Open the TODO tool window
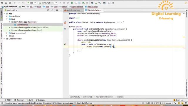 [8, 100]
